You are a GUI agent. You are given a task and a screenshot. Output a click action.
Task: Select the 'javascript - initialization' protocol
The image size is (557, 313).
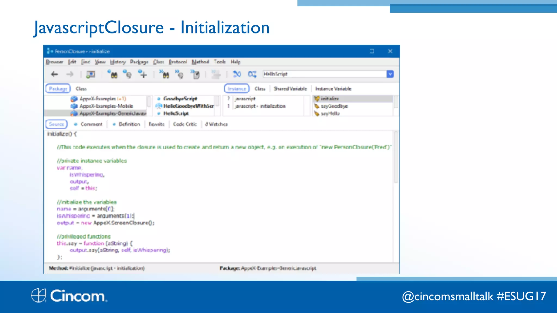[260, 106]
